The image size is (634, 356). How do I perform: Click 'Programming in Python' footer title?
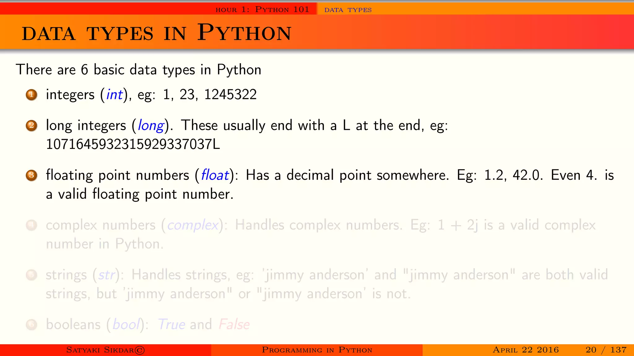pyautogui.click(x=317, y=350)
